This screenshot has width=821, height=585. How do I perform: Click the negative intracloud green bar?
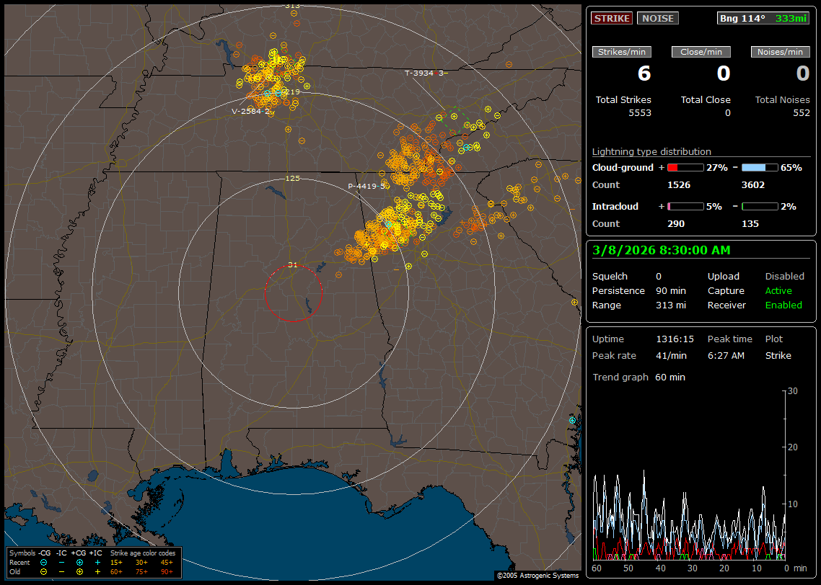coord(760,206)
